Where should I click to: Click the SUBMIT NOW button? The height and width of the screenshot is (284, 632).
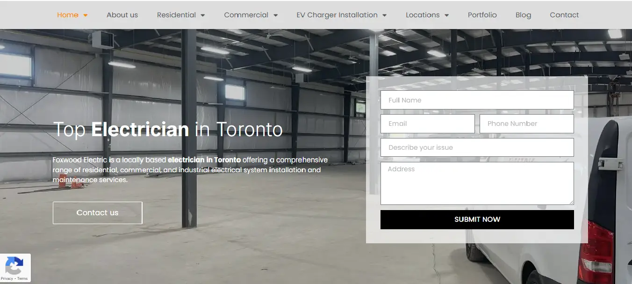[477, 219]
